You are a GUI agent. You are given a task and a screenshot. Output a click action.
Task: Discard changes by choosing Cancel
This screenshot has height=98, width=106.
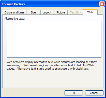point(94,93)
